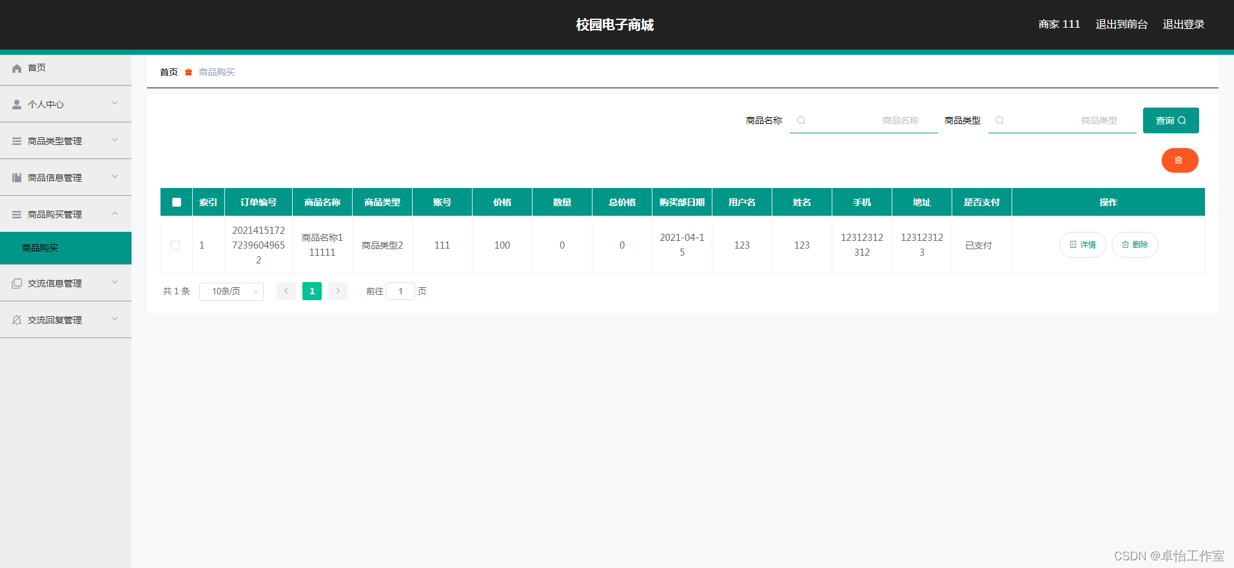Screen dimensions: 1234x568
Task: Open 交流信息管理 menu
Action: point(66,283)
